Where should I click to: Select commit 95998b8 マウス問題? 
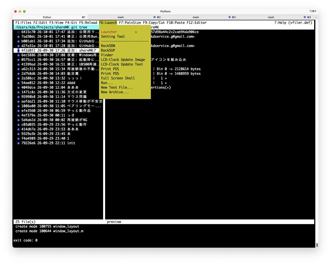(x=58, y=97)
